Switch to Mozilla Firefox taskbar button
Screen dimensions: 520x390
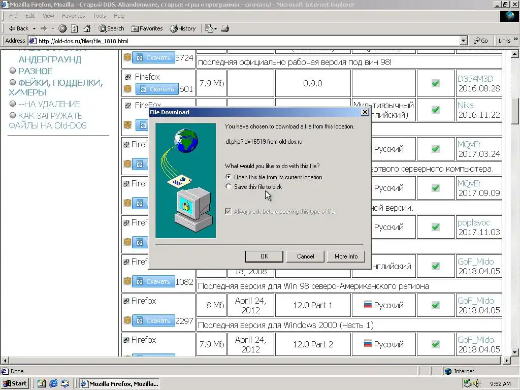[120, 384]
